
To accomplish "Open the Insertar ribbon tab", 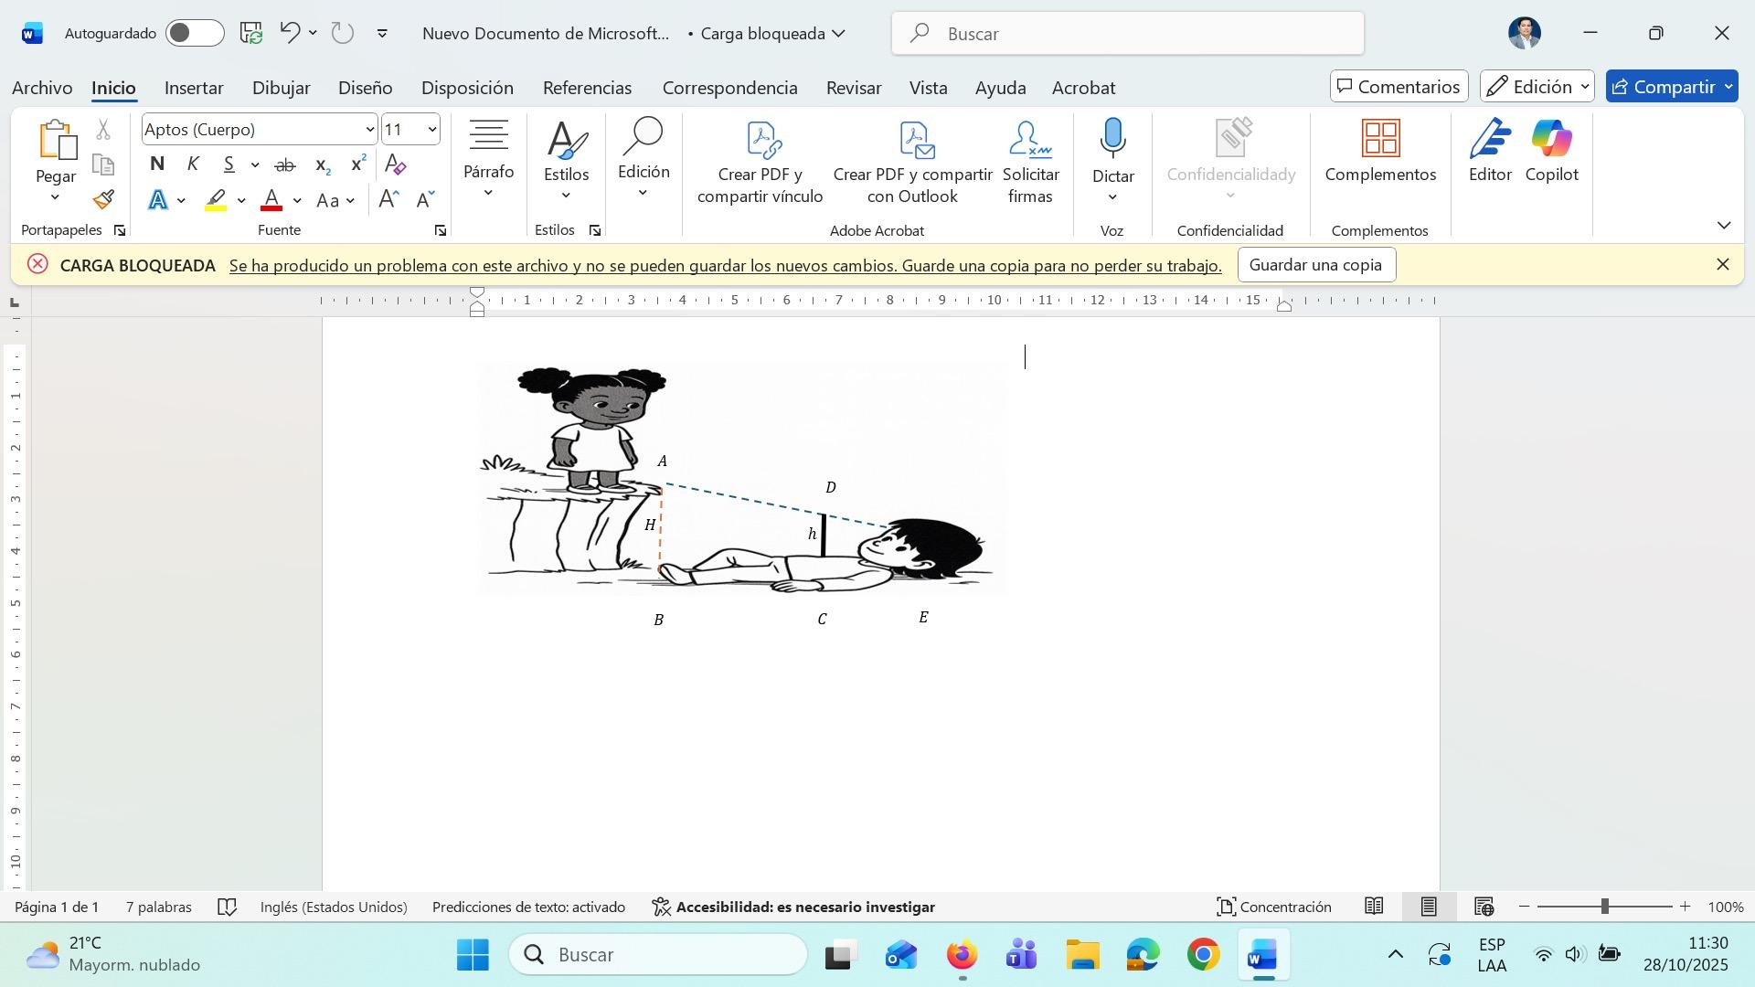I will point(194,88).
